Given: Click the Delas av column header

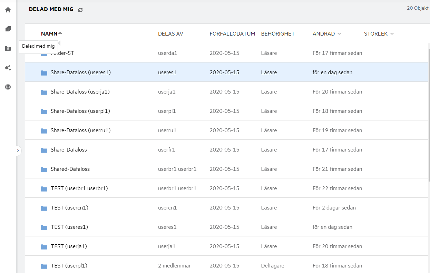Looking at the screenshot, I should point(170,34).
